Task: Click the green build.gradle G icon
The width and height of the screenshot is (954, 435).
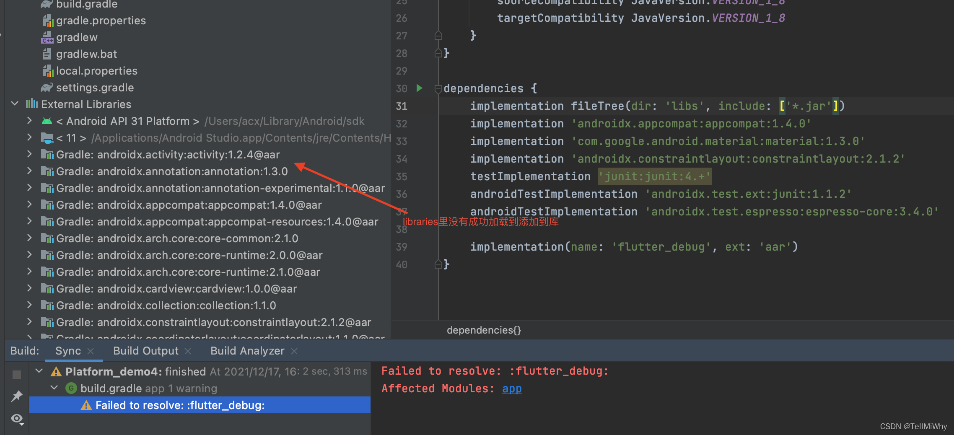Action: 71,388
